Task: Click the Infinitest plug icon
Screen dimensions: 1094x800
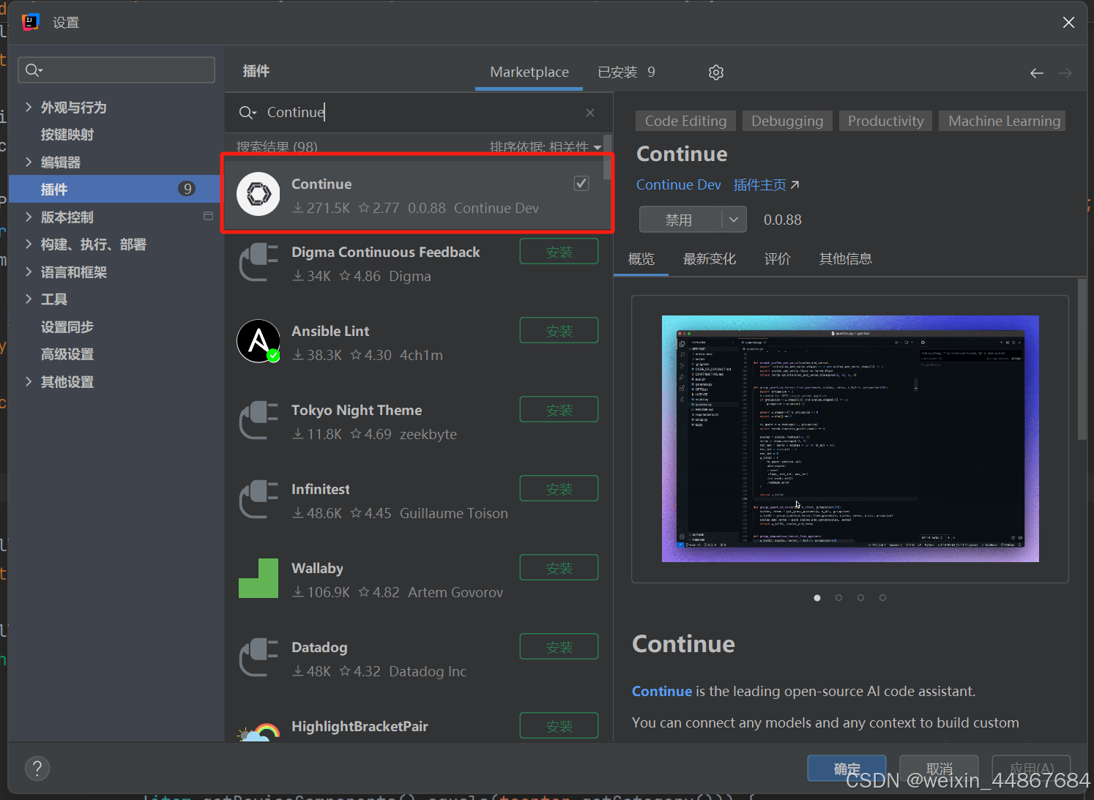Action: pos(258,499)
